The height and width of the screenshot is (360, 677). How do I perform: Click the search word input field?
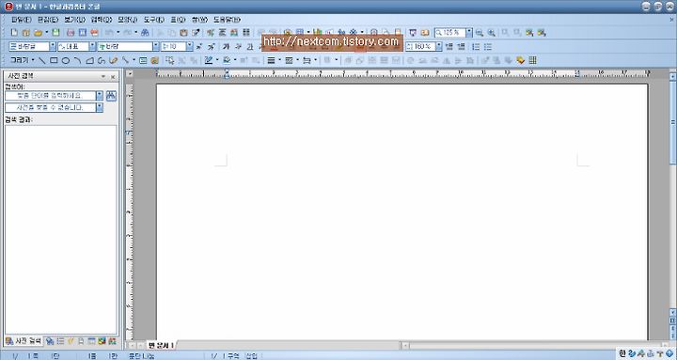point(50,95)
